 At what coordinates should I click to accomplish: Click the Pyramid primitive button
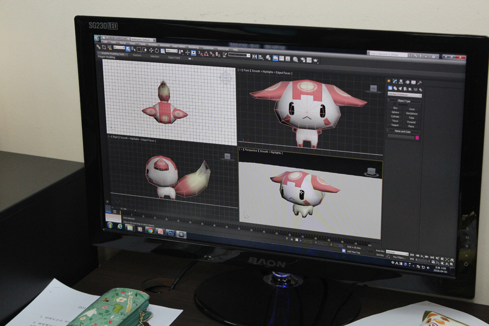[x=411, y=122]
